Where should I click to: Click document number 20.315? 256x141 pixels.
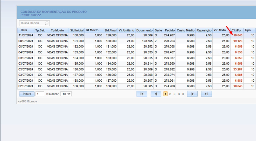pos(148,58)
